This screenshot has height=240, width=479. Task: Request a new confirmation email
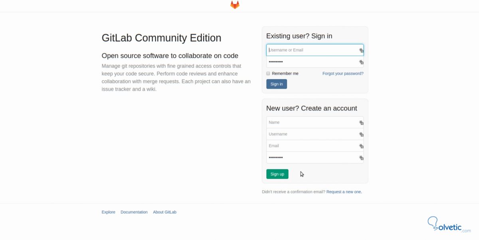click(344, 192)
